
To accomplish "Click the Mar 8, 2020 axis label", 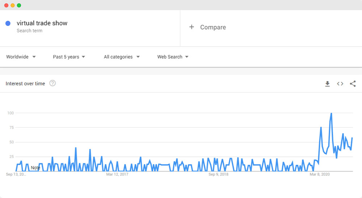I will (320, 175).
